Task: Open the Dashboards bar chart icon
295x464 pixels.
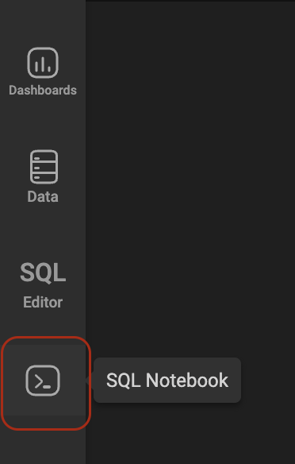Action: pos(43,63)
